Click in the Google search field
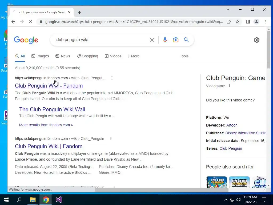 tap(101, 40)
